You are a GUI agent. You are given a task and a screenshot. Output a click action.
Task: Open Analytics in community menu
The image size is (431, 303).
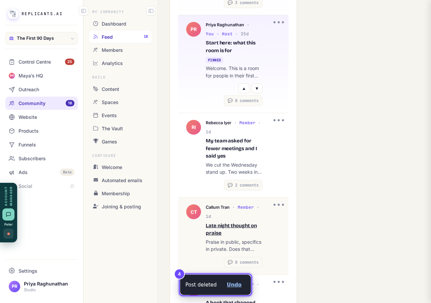point(120,63)
